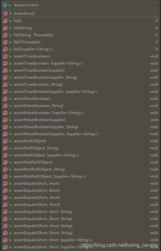This screenshot has height=251, width=161.
Task: Click the method icon next to assertTrue(BooleanSupplier)
Action: [6, 70]
